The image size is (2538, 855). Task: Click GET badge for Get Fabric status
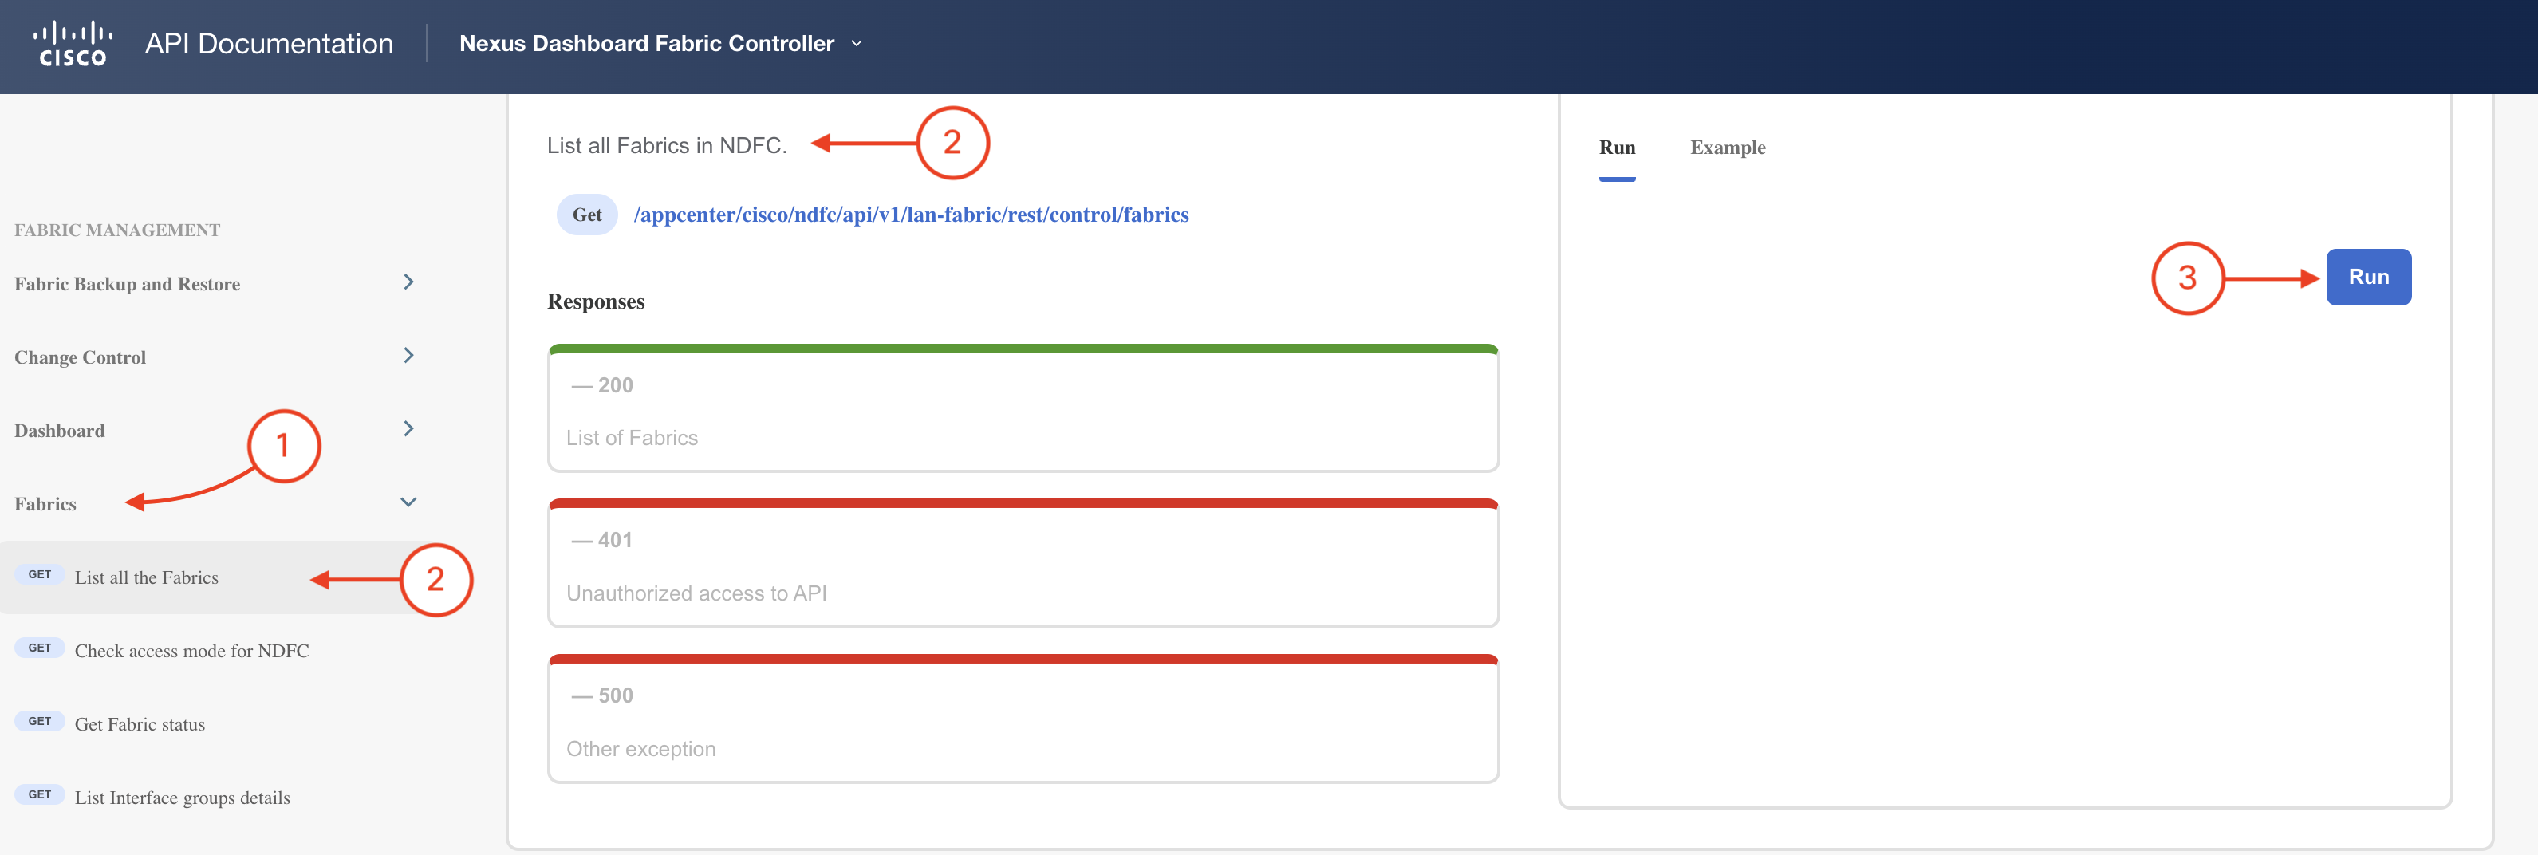tap(39, 722)
